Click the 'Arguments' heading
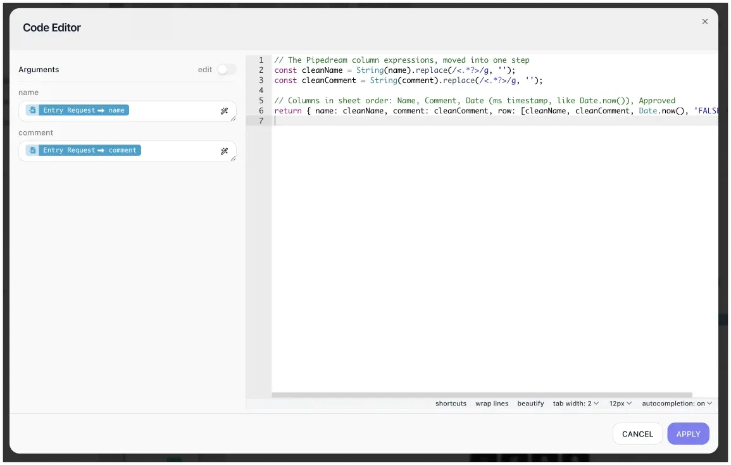The width and height of the screenshot is (731, 465). (39, 70)
